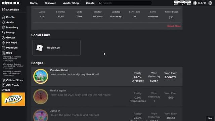Open blog post Meet Andrea Fletcher
Image resolution: width=215 pixels, height=121 pixels.
pos(13,66)
